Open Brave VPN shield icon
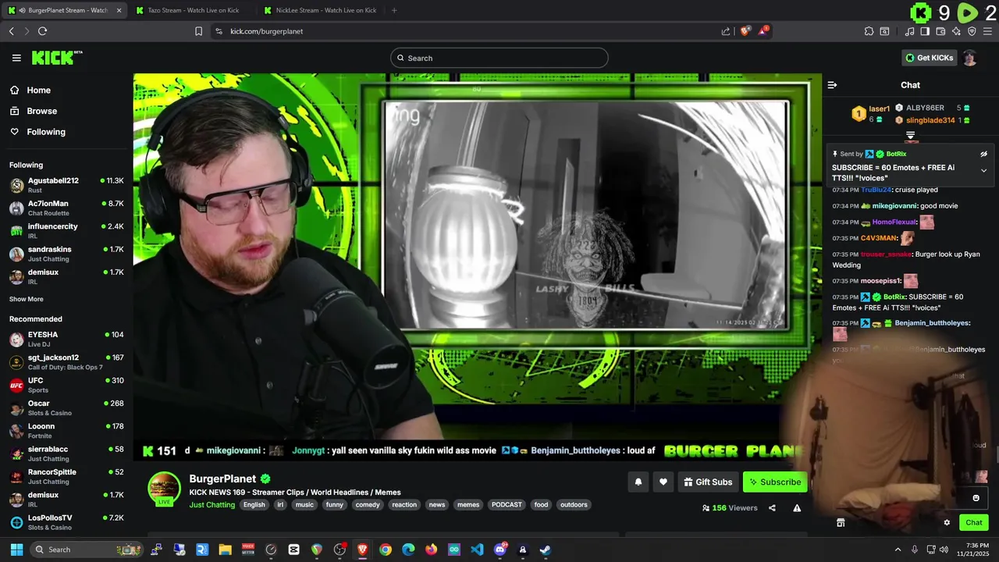 (x=972, y=31)
